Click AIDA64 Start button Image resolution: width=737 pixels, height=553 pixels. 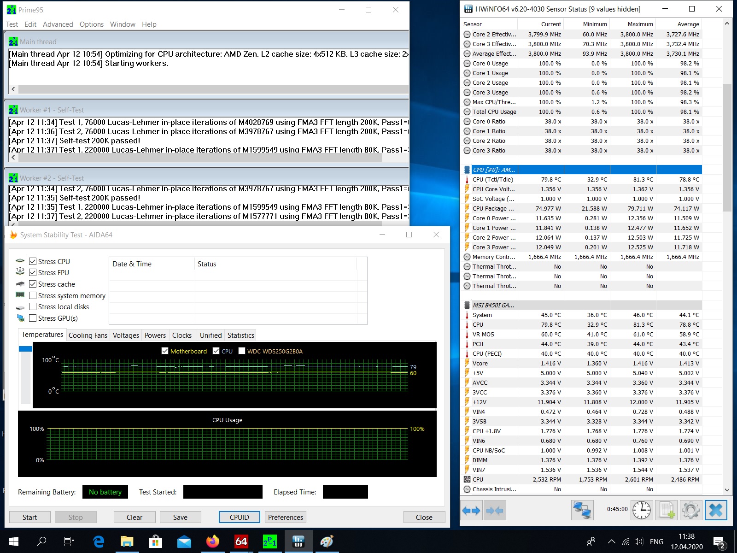(30, 517)
